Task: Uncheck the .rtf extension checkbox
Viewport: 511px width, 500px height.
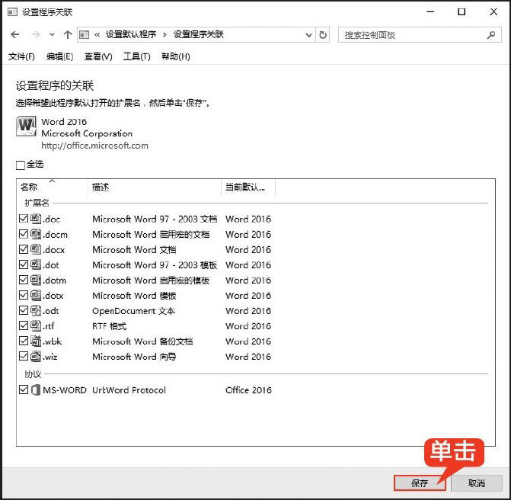Action: (x=24, y=325)
